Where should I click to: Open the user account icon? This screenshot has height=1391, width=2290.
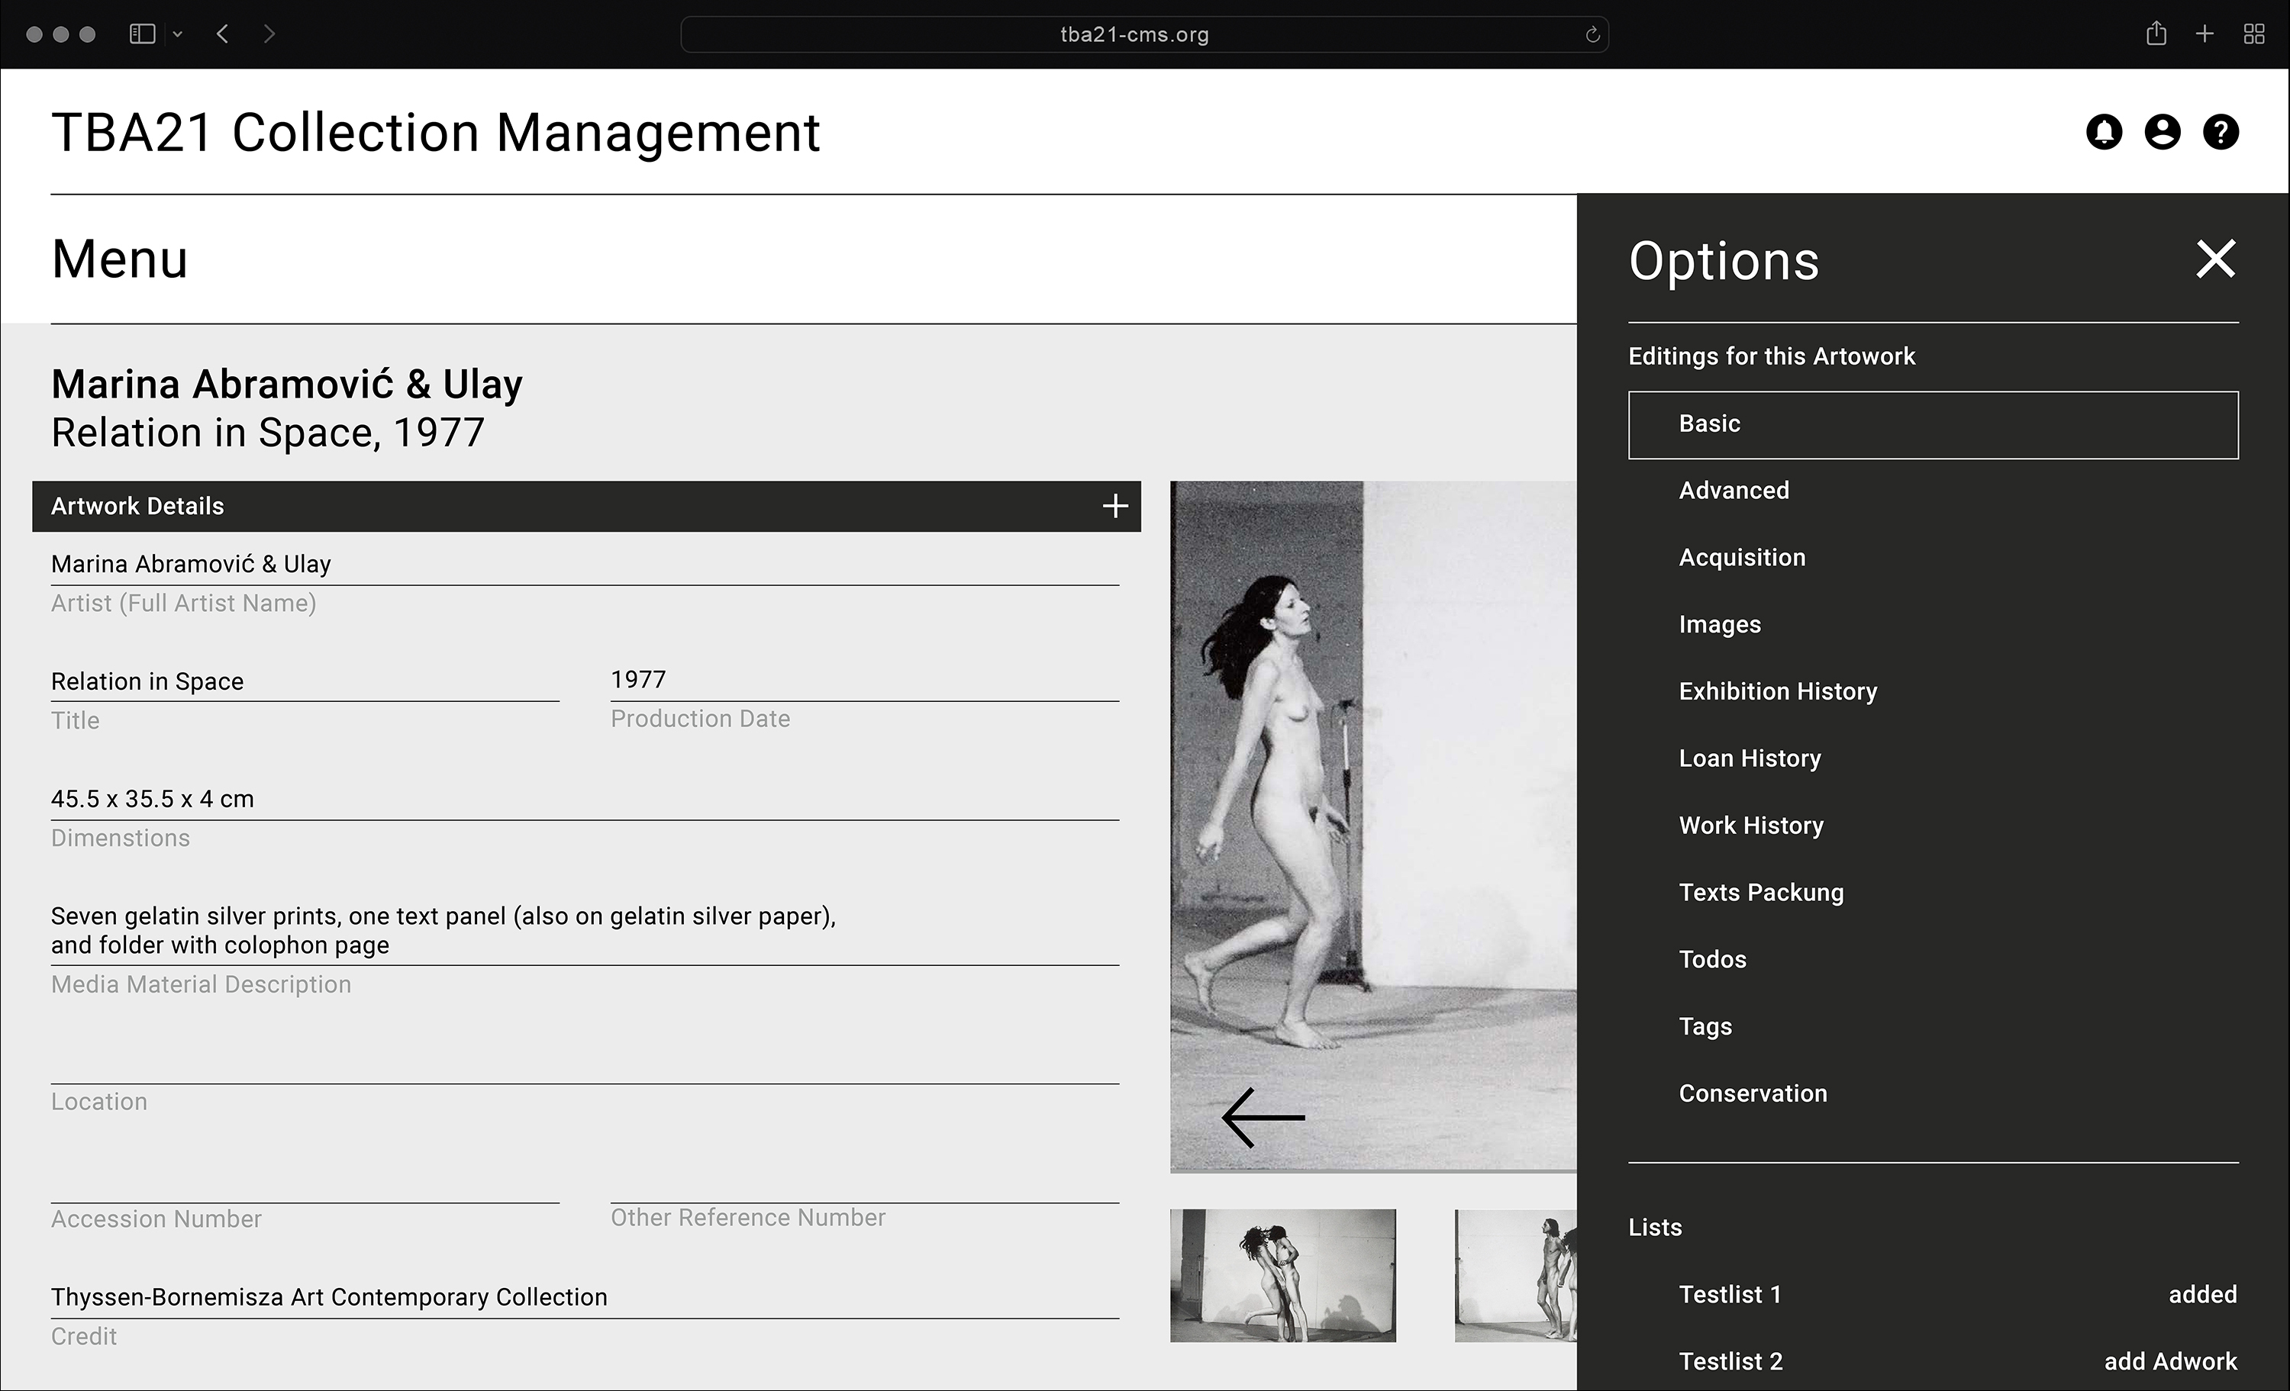(x=2163, y=132)
